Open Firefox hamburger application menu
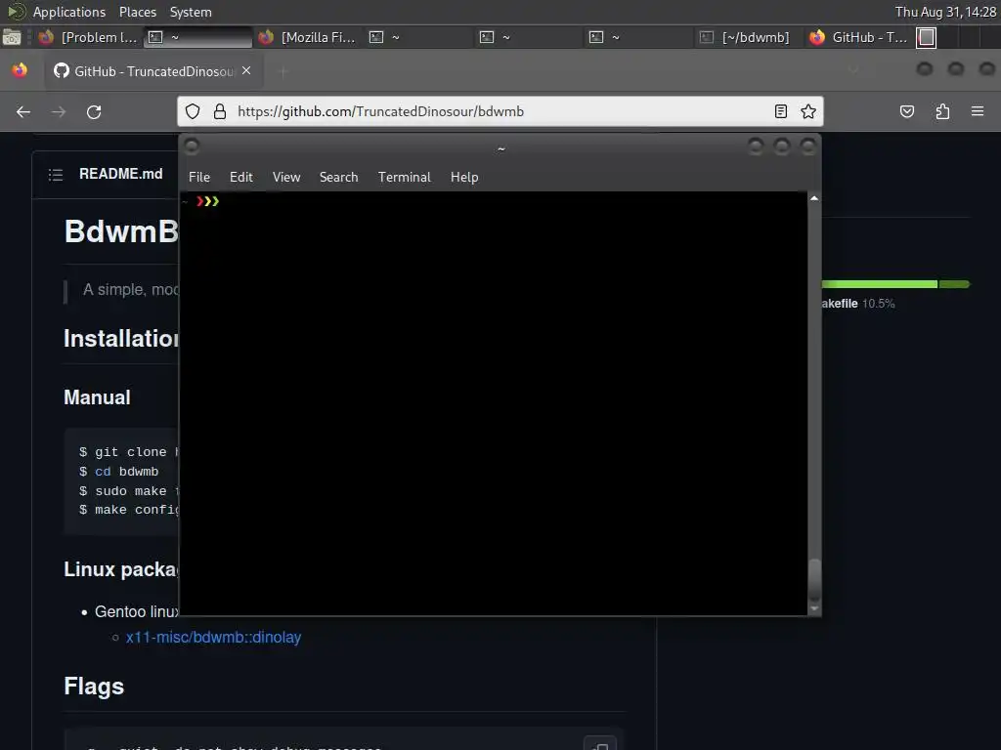 tap(978, 111)
